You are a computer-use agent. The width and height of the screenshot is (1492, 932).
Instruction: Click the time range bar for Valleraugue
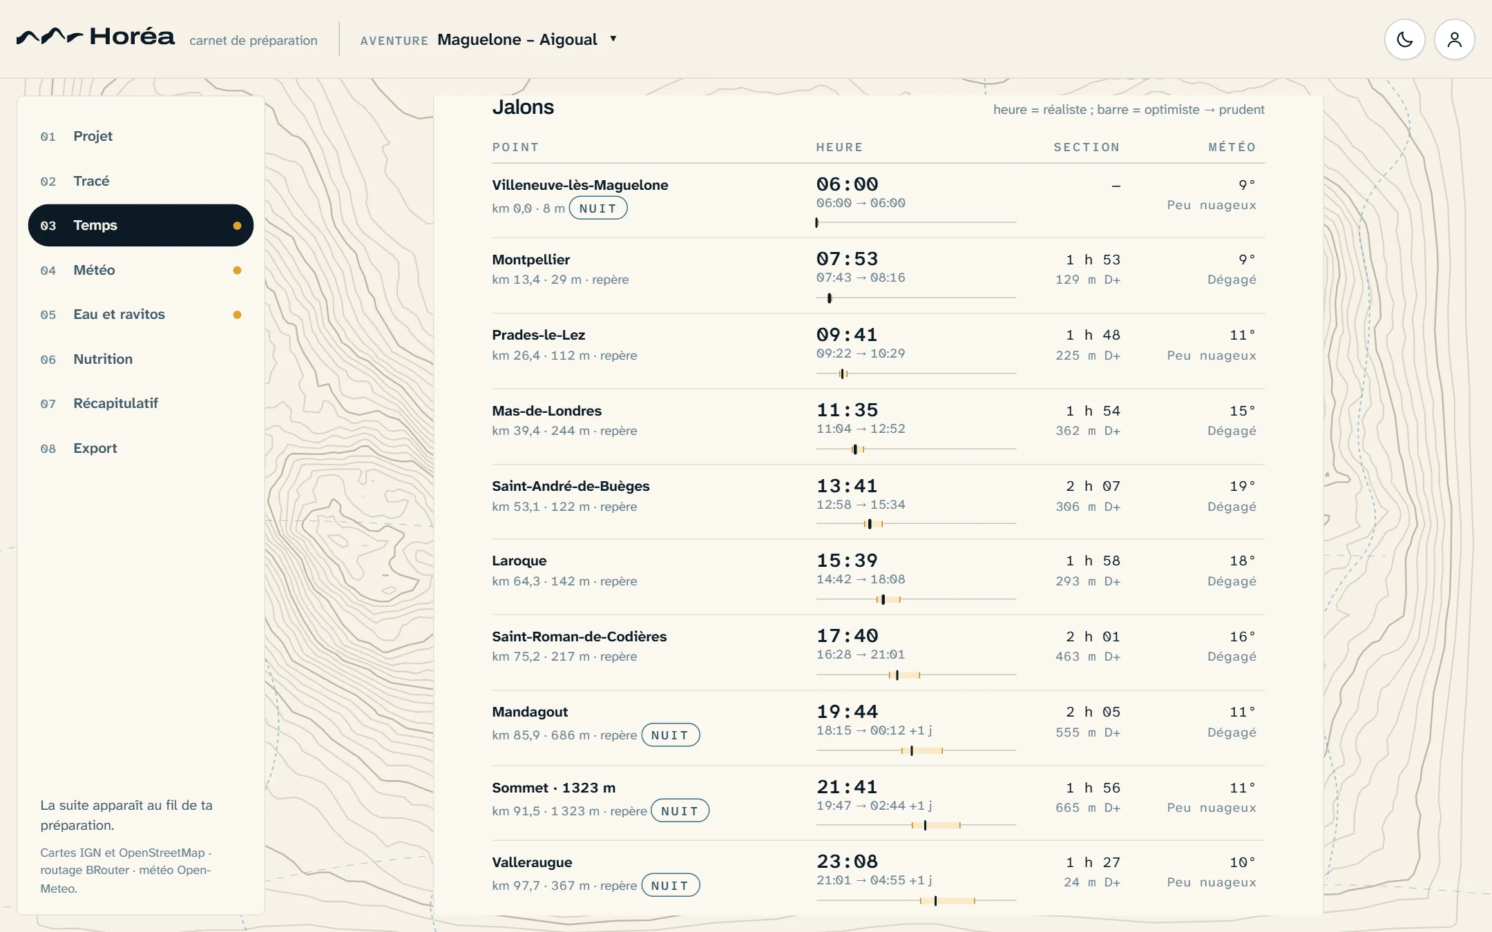coord(916,901)
